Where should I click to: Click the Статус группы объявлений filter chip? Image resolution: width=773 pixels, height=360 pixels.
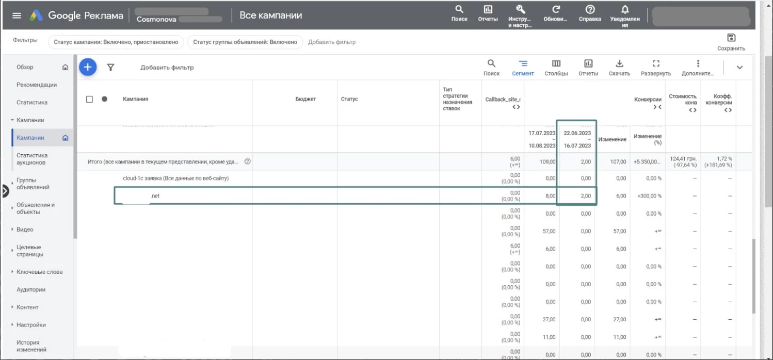pyautogui.click(x=245, y=42)
